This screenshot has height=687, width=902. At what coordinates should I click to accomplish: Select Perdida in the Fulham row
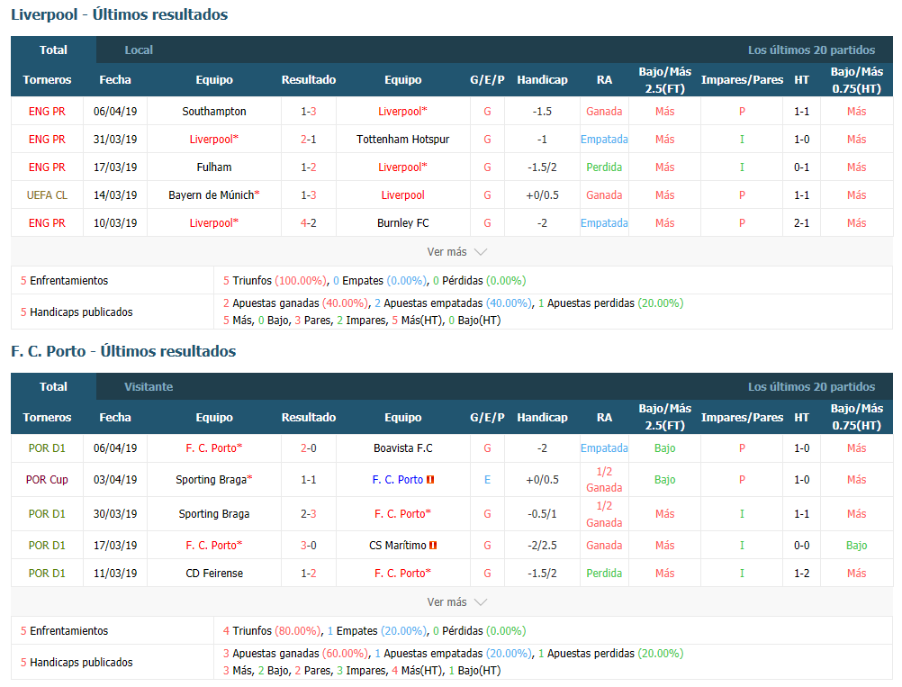pos(604,167)
